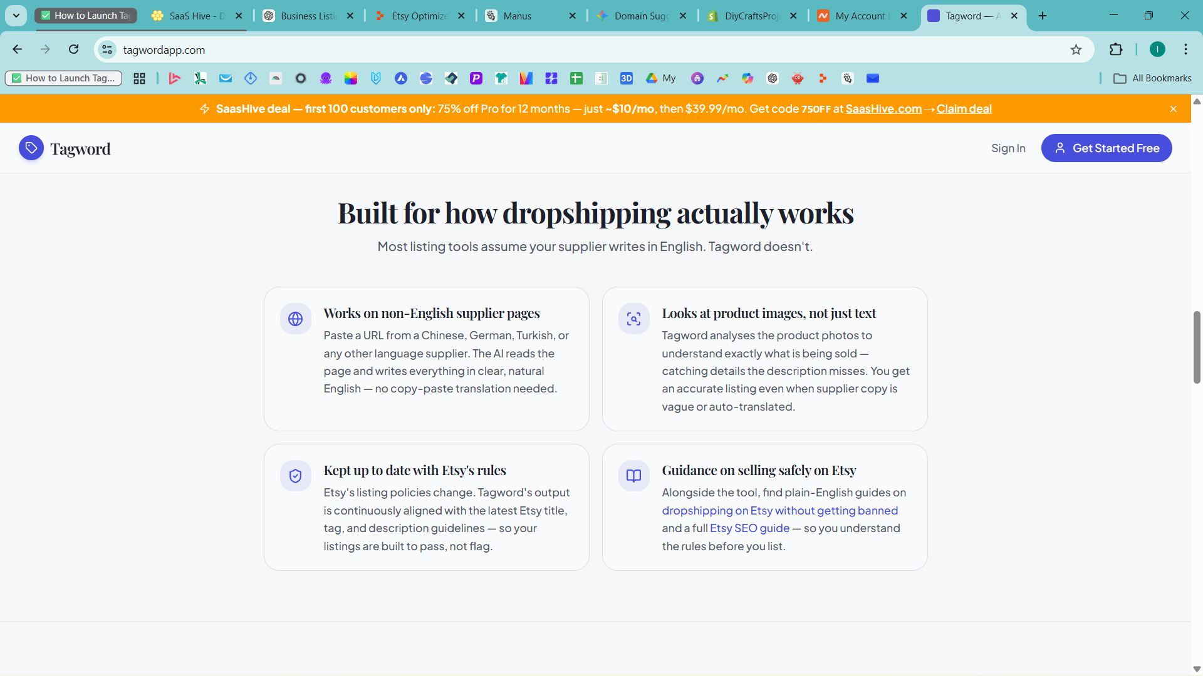The width and height of the screenshot is (1203, 676).
Task: Open the red and blue M bookmark
Action: tap(526, 78)
